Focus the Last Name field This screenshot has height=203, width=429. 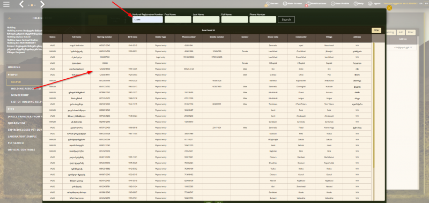tap(206, 19)
